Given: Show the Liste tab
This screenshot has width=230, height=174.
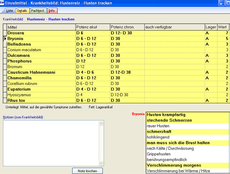Looking at the screenshot, I should (x=9, y=11).
